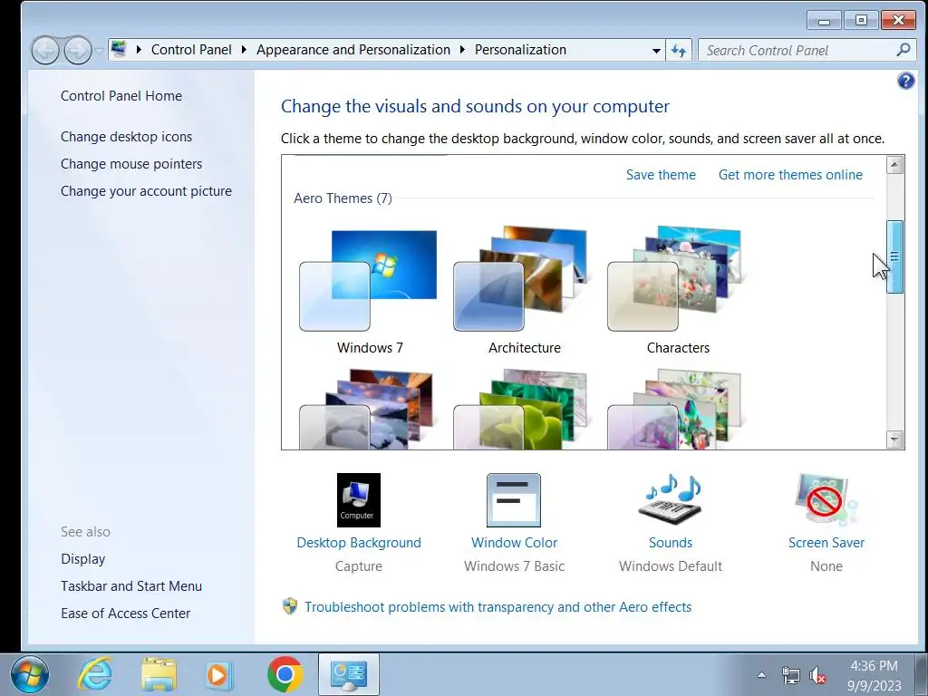928x696 pixels.
Task: Click themes list scroll down arrow
Action: click(894, 440)
